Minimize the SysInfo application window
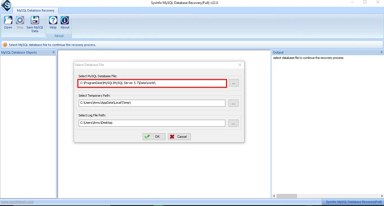 [x=352, y=2]
